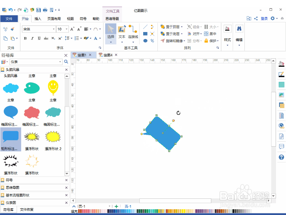The image size is (286, 215).
Task: Open the help question mark icon
Action: click(281, 157)
